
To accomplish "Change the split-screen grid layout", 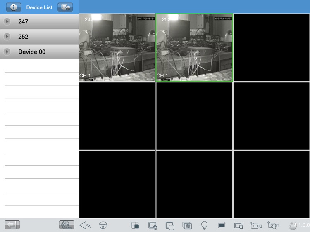I will tap(135, 225).
